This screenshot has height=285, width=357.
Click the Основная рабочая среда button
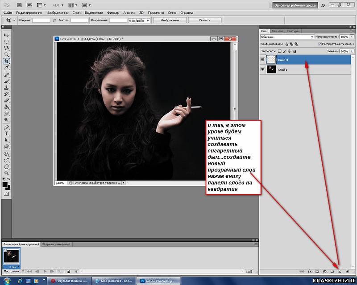(x=295, y=5)
